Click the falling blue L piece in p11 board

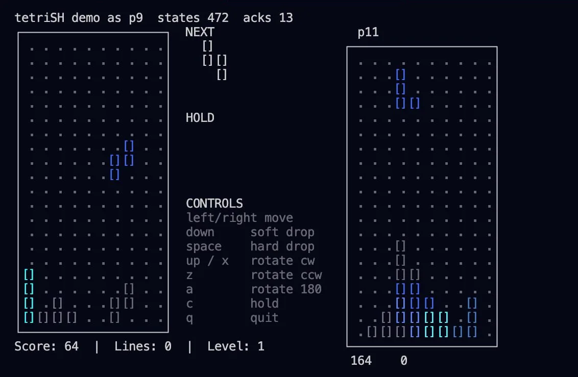click(x=407, y=89)
